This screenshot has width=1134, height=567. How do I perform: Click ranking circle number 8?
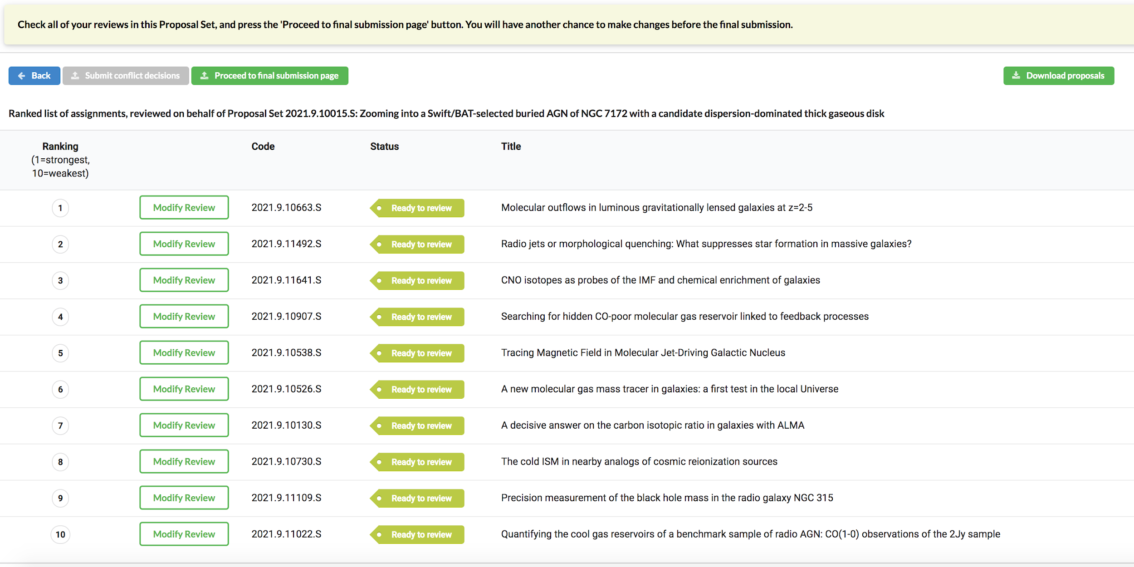click(60, 462)
